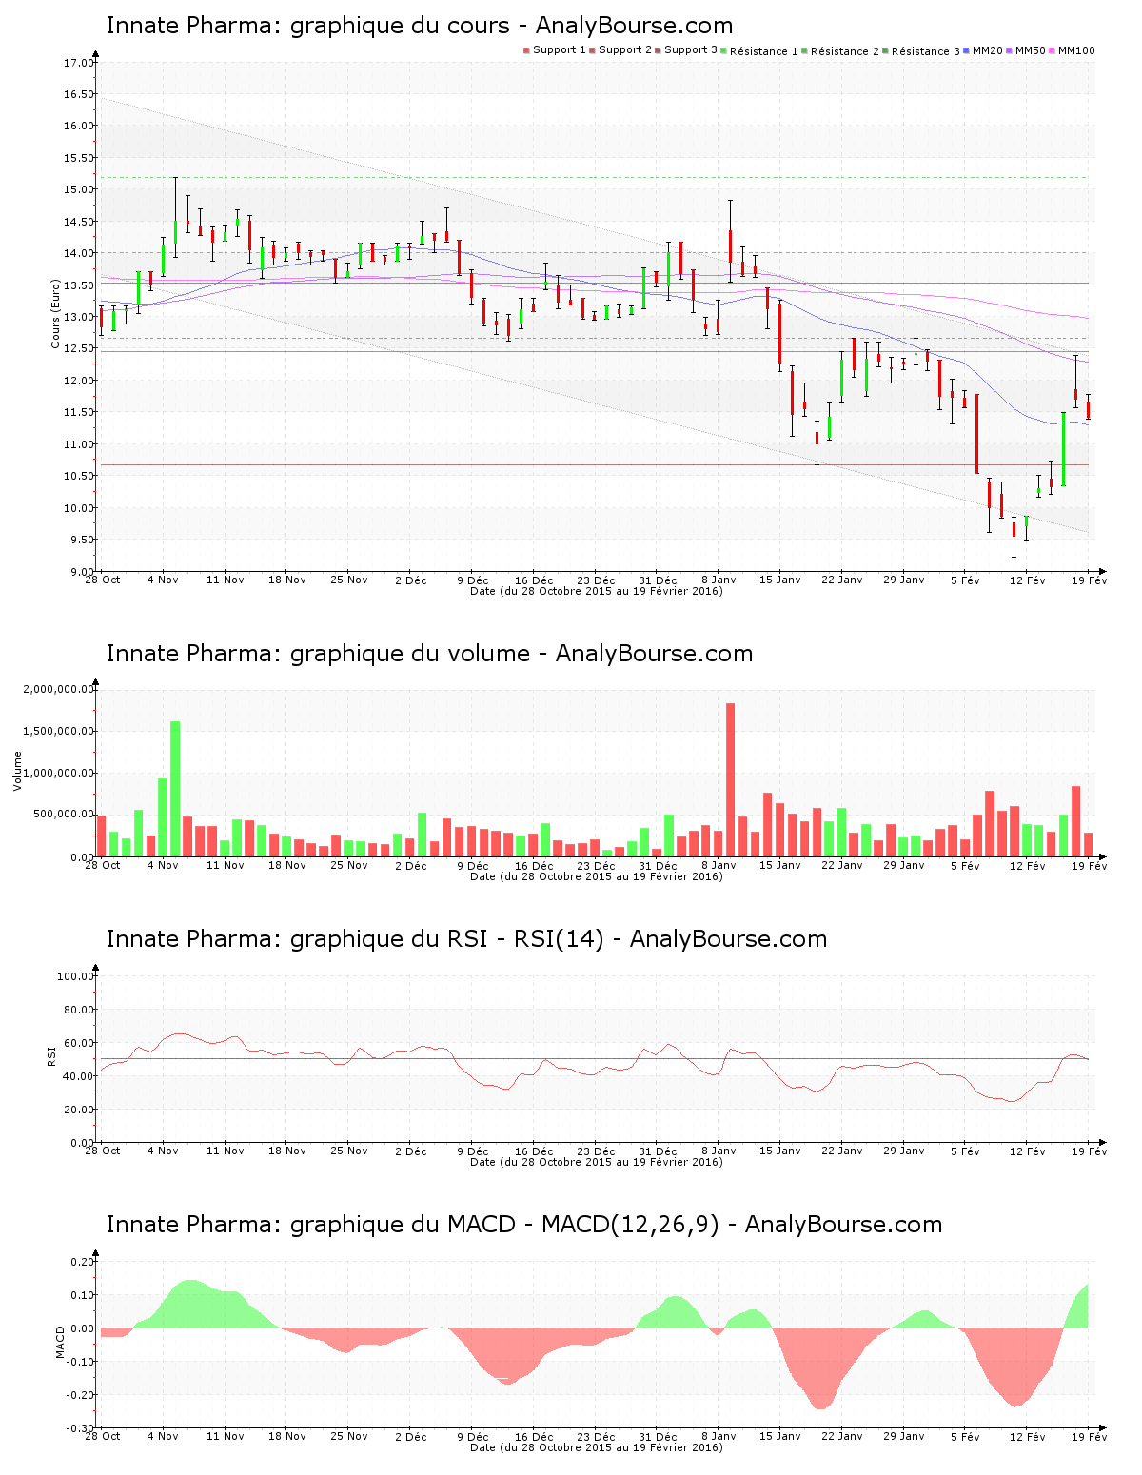The image size is (1142, 1475).
Task: Click the MM20 blue legend swatch
Action: tap(967, 50)
